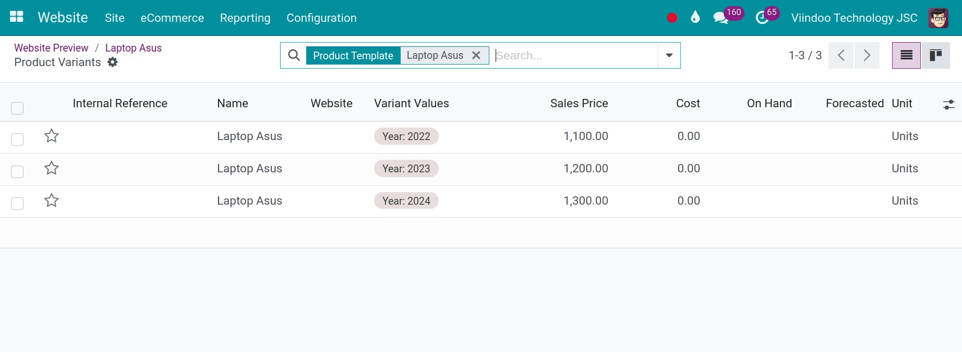Sort by Cost column header

688,103
